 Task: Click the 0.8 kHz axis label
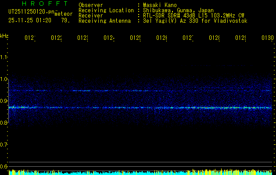4,122
